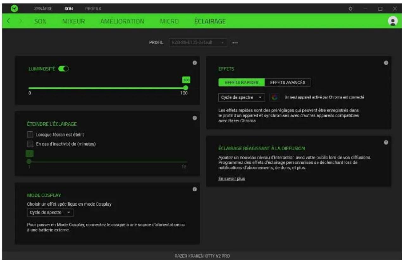Toggle the Luminosité switch off

(x=64, y=69)
